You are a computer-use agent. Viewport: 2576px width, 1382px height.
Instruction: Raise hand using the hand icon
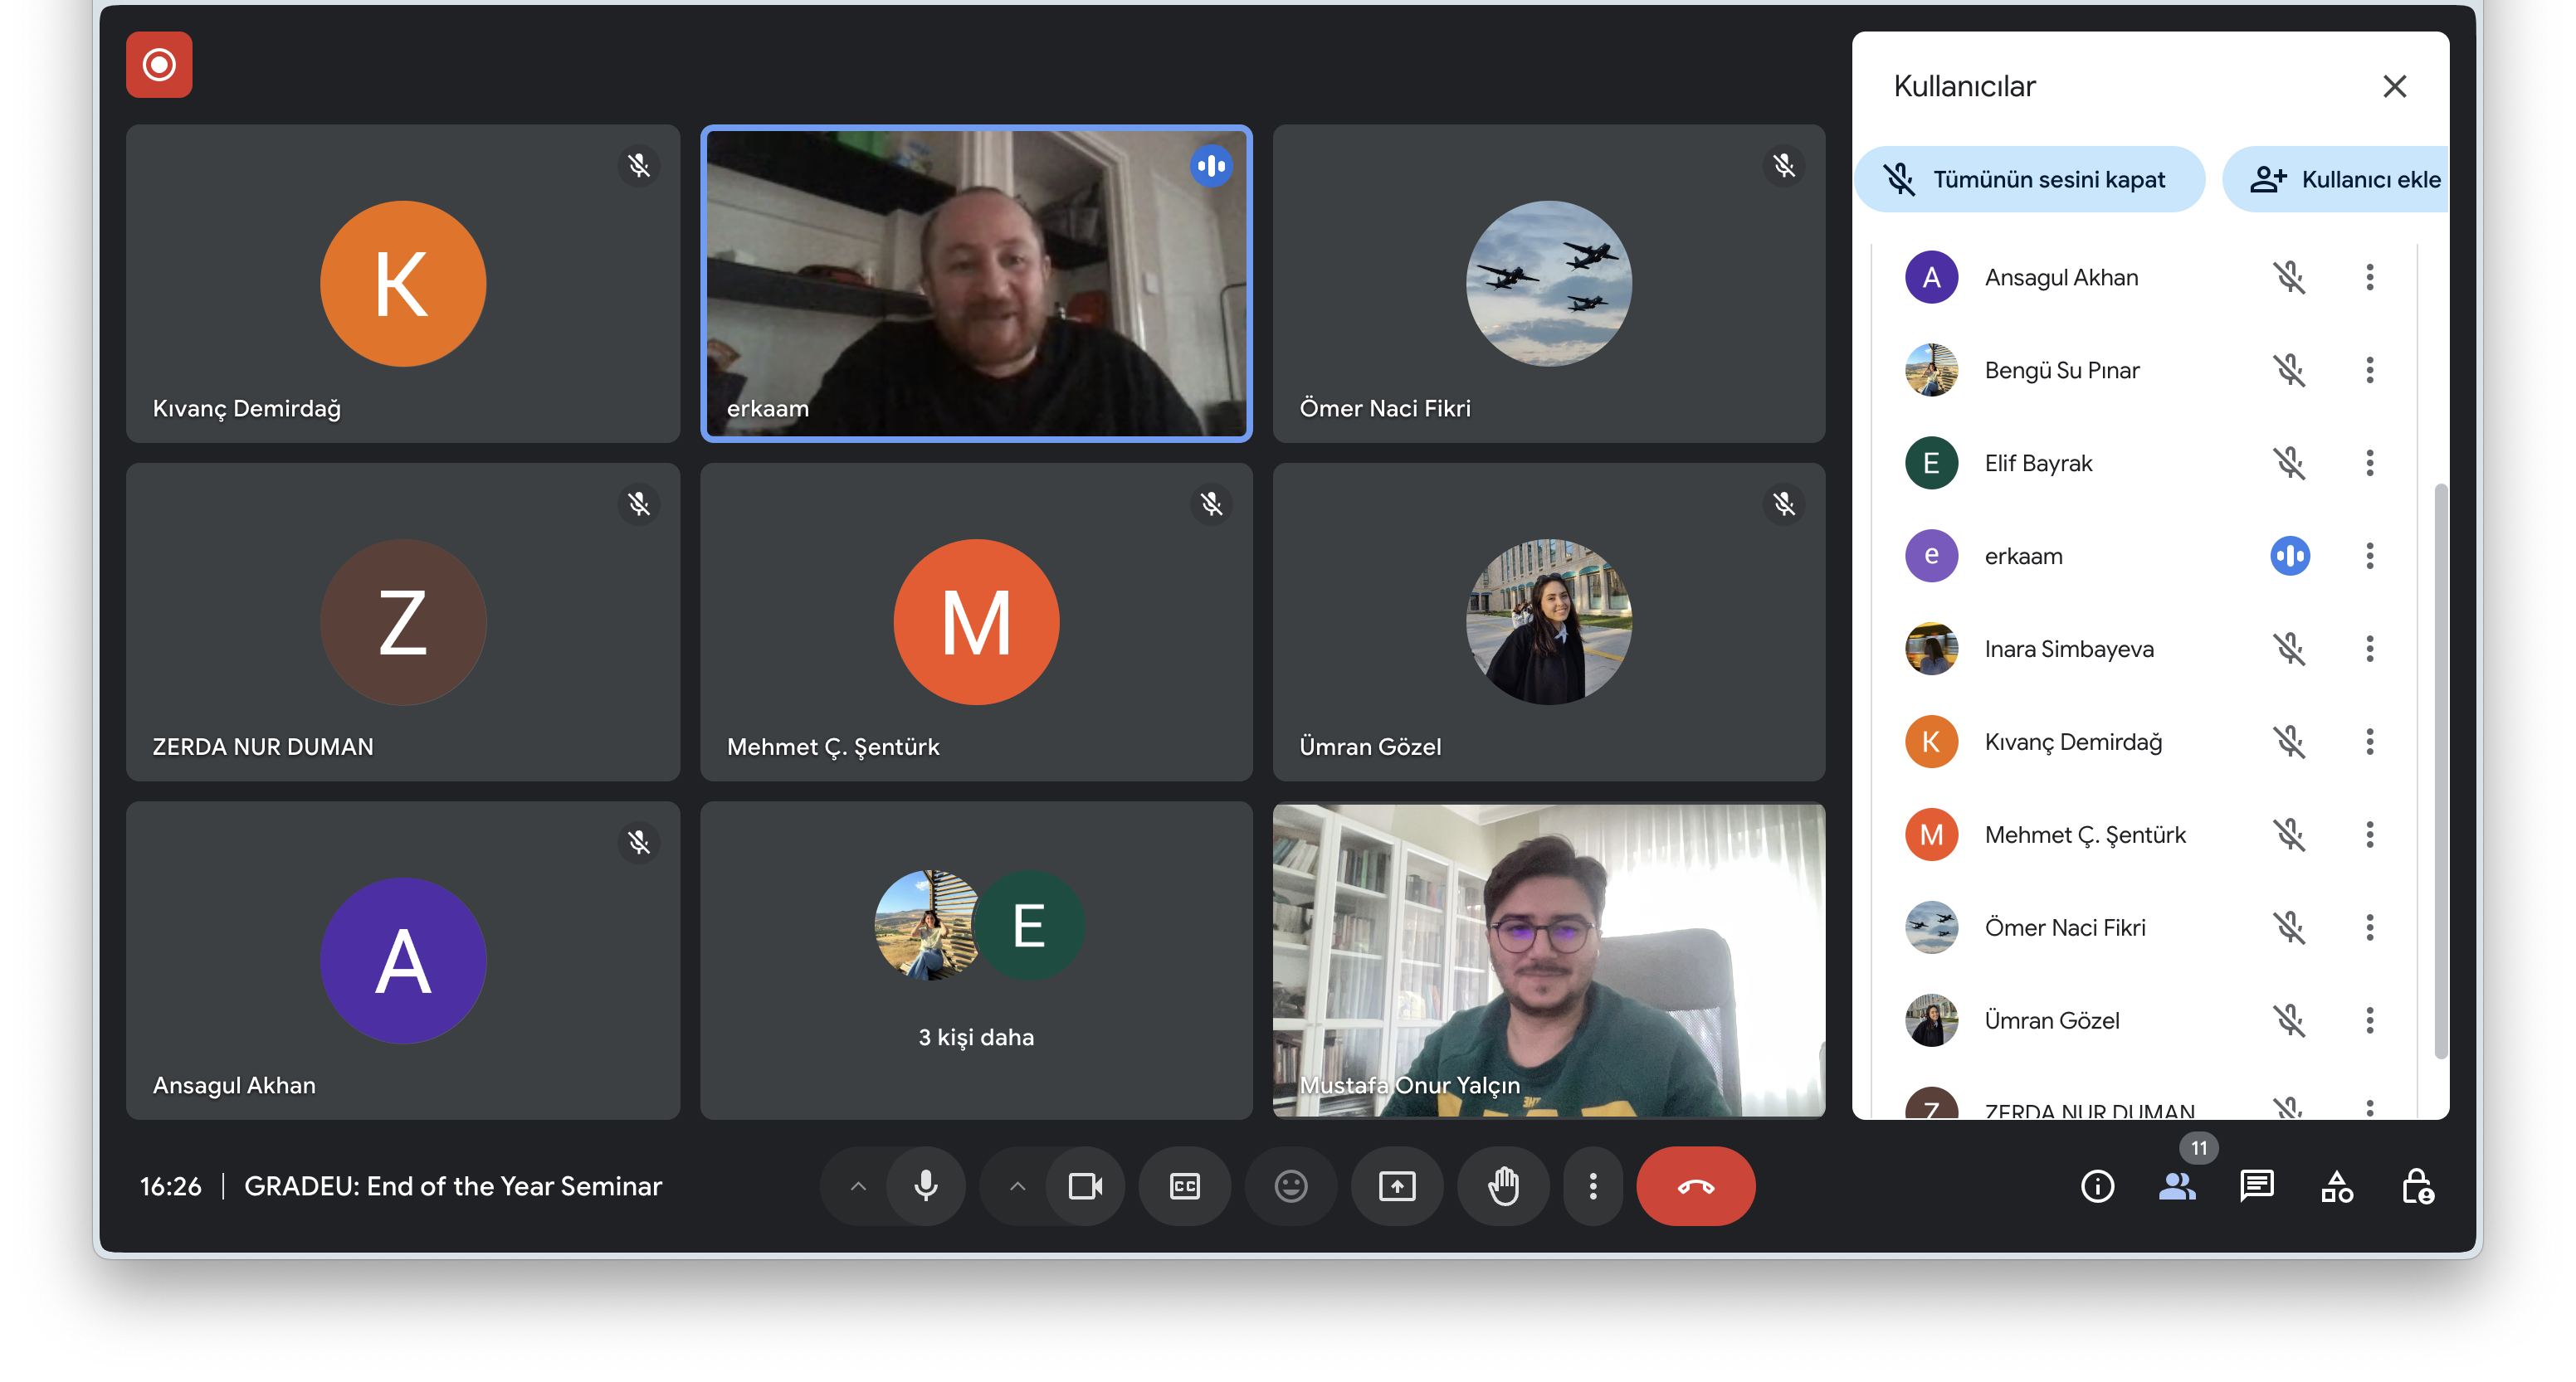[1503, 1186]
